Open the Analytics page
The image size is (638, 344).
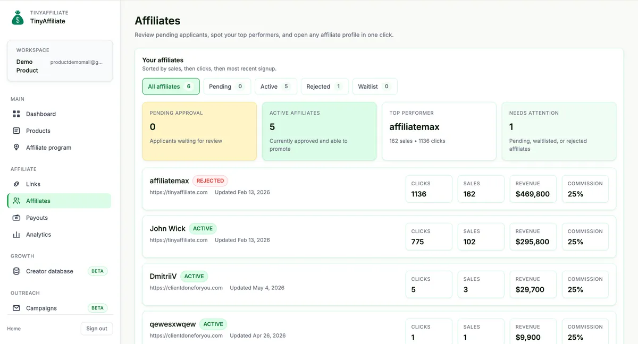(59, 235)
